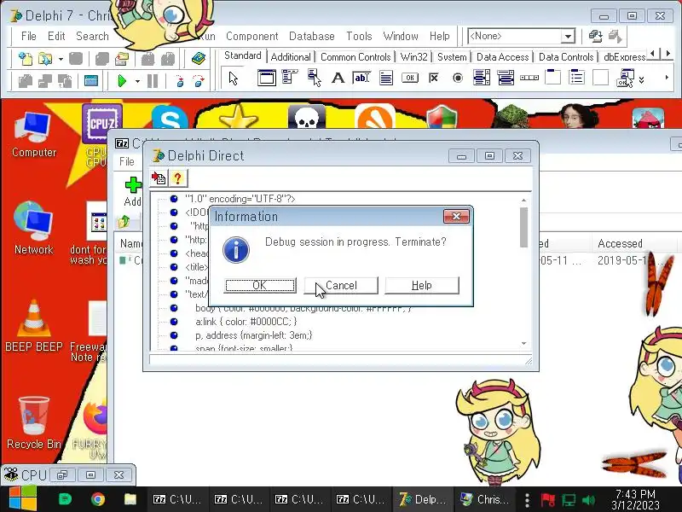Open the Recycle Bin desktop icon

coord(34,422)
